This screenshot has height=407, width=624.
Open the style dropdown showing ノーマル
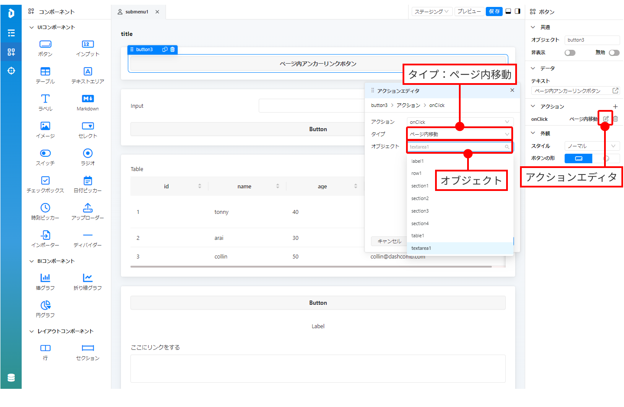coord(591,146)
